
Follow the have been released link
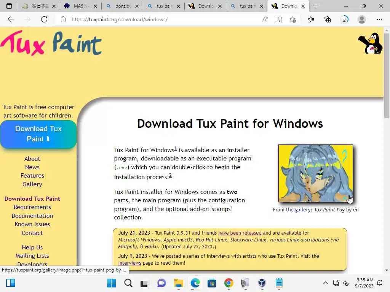point(240,233)
